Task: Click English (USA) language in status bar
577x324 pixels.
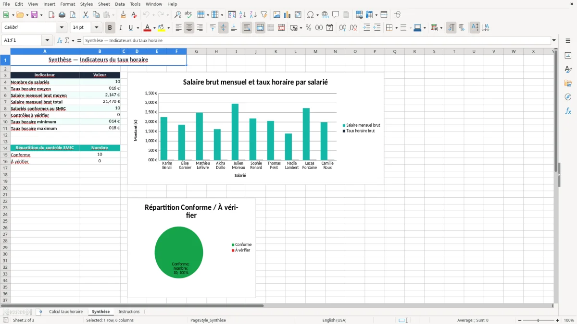Action: (334, 320)
